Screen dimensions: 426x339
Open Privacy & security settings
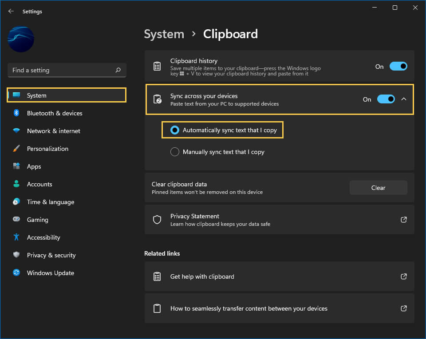67,255
